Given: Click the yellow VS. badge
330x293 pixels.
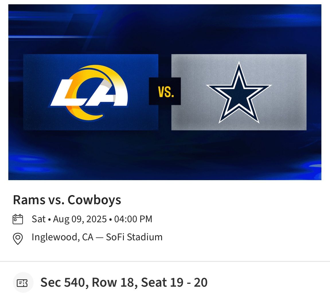Looking at the screenshot, I should tap(165, 92).
